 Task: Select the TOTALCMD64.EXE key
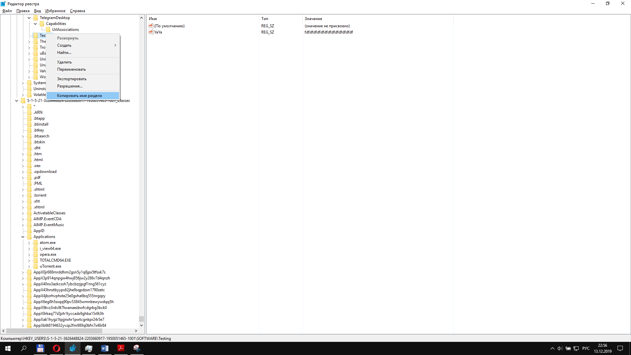[55, 260]
